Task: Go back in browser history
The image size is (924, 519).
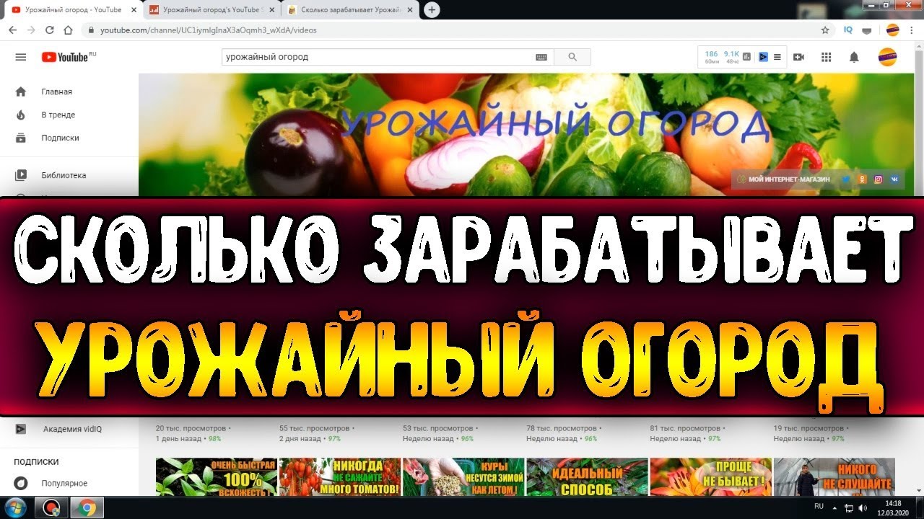Action: (x=12, y=30)
